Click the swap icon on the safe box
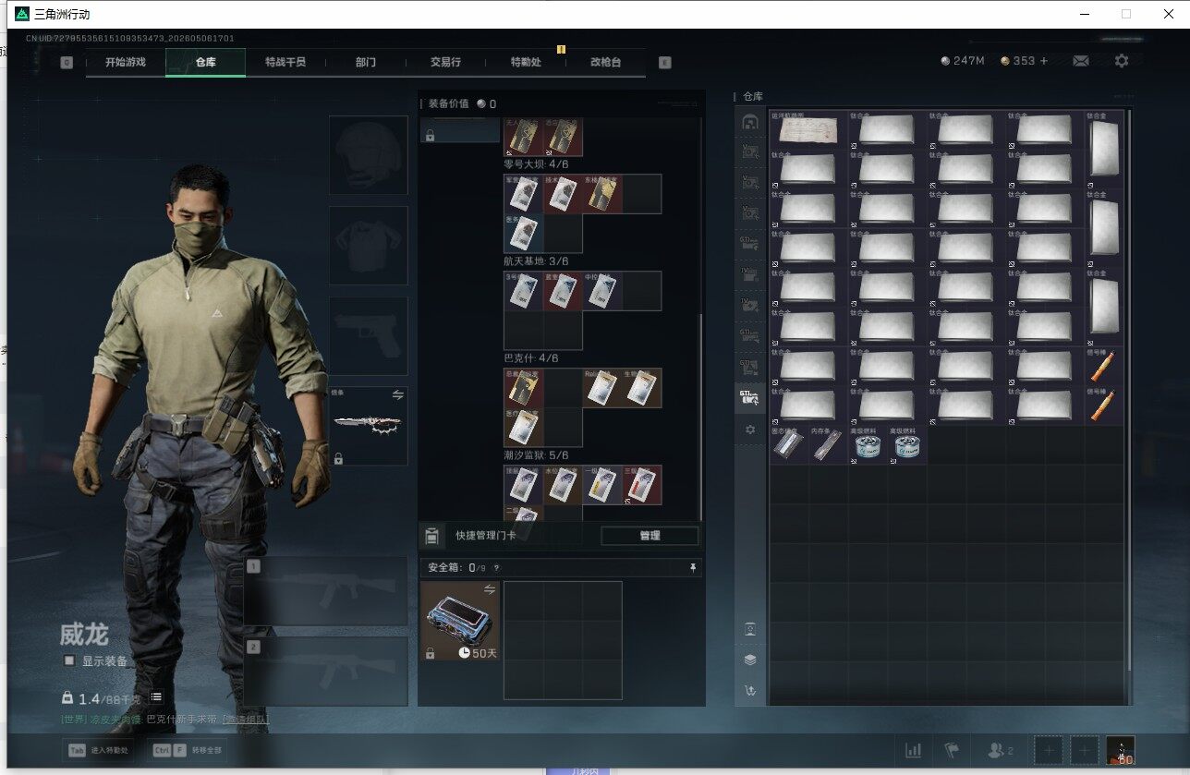This screenshot has height=775, width=1190. 490,589
